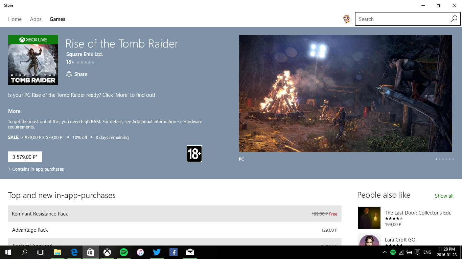Click the battery status tray icon
Image resolution: width=462 pixels, height=259 pixels.
tap(409, 252)
